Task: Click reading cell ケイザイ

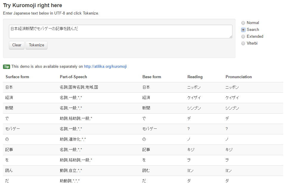Action: point(194,98)
